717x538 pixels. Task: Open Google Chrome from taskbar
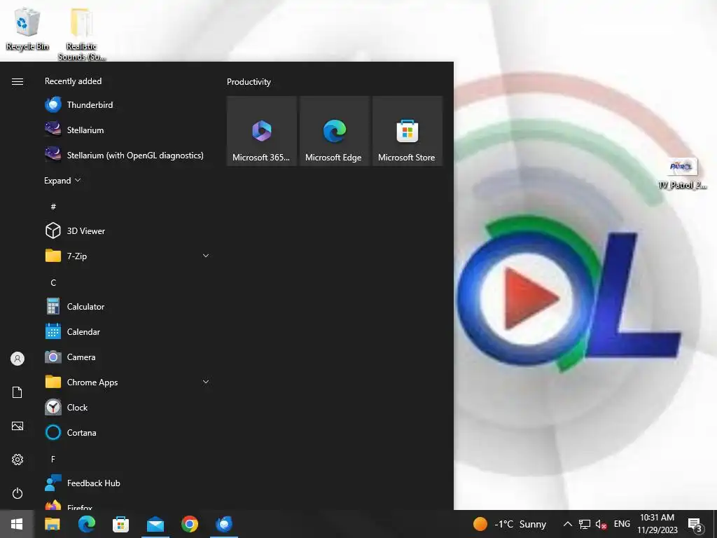[x=190, y=524]
